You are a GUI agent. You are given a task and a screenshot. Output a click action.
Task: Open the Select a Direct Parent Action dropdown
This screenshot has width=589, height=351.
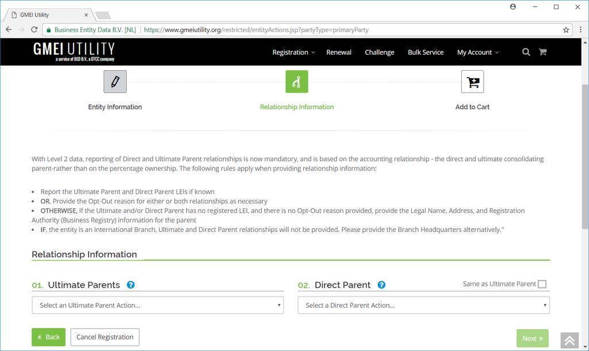(x=424, y=305)
